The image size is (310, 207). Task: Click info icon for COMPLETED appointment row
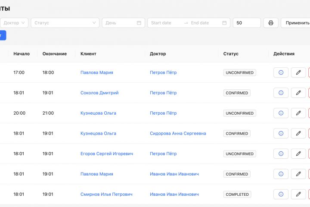click(x=281, y=194)
